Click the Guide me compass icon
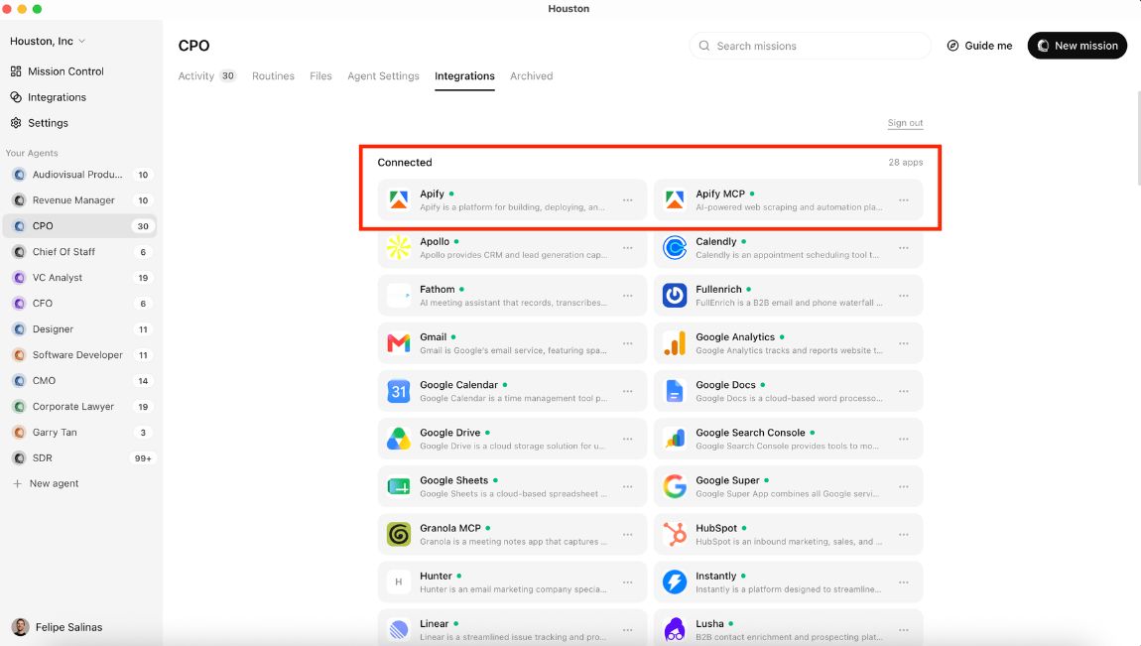The height and width of the screenshot is (646, 1141). [x=952, y=45]
